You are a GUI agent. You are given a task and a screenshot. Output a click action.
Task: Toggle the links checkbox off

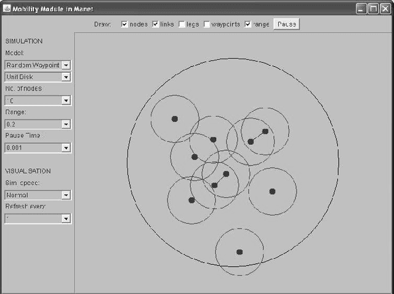click(155, 24)
